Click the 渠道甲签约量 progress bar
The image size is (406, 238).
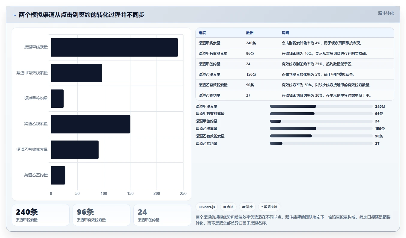(x=321, y=121)
